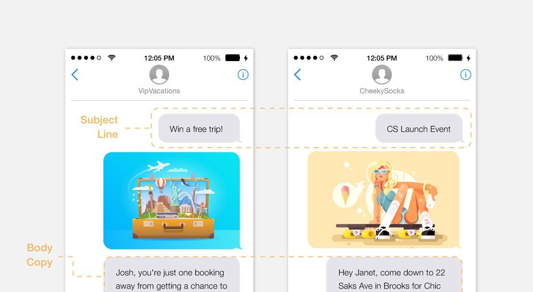The width and height of the screenshot is (533, 292).
Task: Tap back arrow in CheekySocks chat
Action: click(x=297, y=75)
